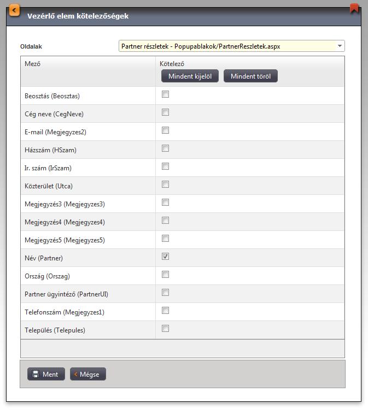Click the Mindent kijelöl button

tap(190, 76)
